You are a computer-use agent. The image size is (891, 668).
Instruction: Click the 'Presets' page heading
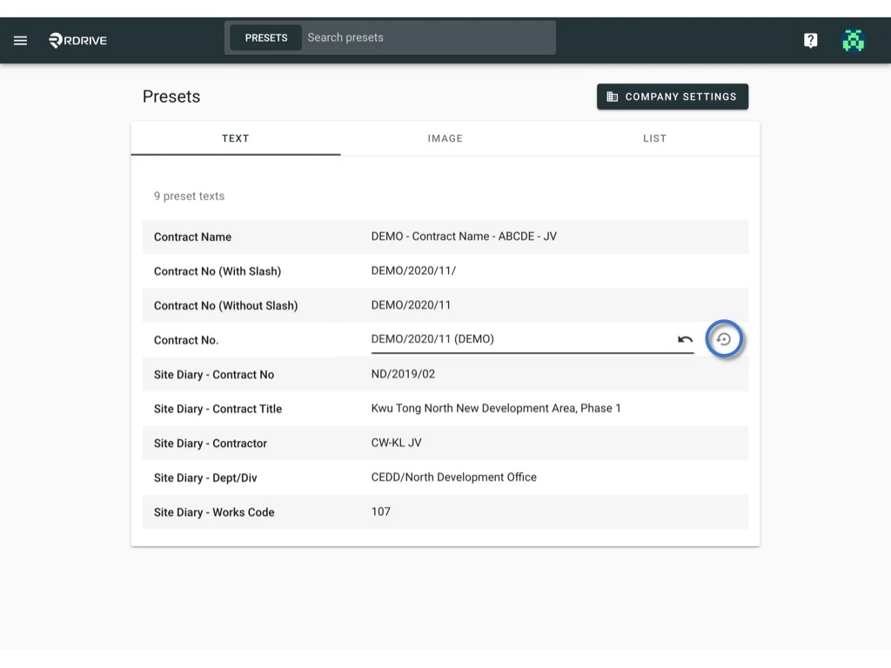tap(171, 97)
